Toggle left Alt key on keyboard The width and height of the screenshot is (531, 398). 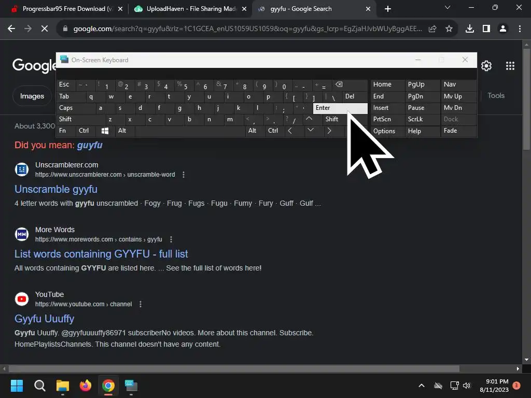(125, 131)
